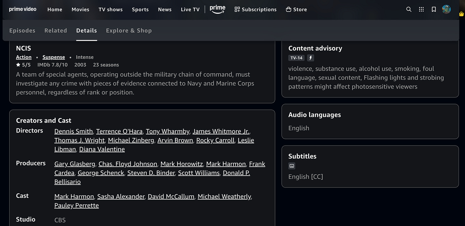
Task: Click the Intense mood tag
Action: coord(85,57)
